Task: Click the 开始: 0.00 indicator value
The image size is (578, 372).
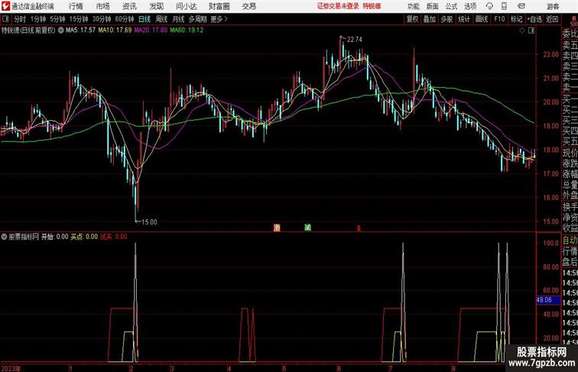Action: coord(54,237)
